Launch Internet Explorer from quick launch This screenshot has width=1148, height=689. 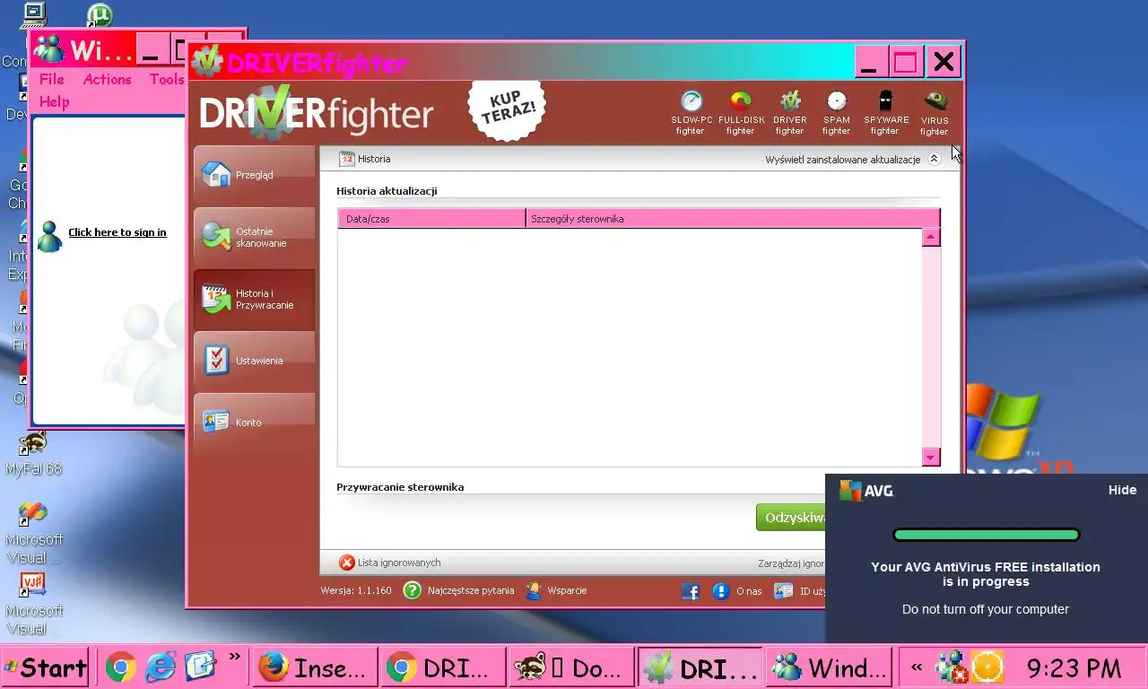tap(161, 667)
